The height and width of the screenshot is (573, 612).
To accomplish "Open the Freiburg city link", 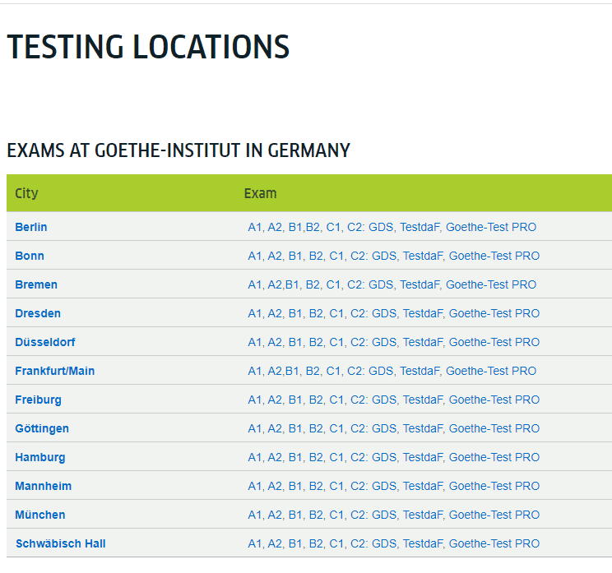I will pyautogui.click(x=38, y=400).
